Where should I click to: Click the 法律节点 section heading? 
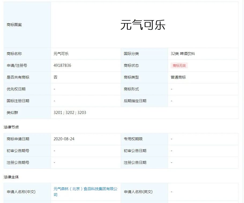pyautogui.click(x=11, y=127)
